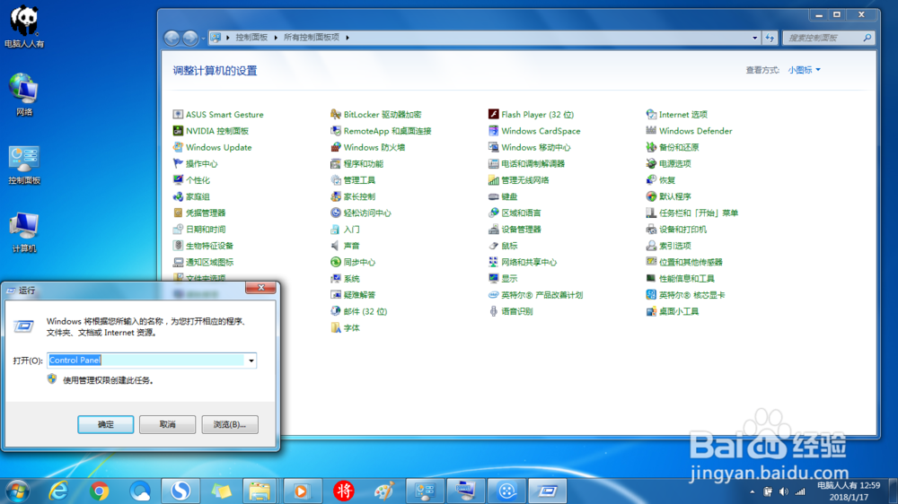Close the 运行 dialog
This screenshot has width=898, height=504.
(x=260, y=288)
